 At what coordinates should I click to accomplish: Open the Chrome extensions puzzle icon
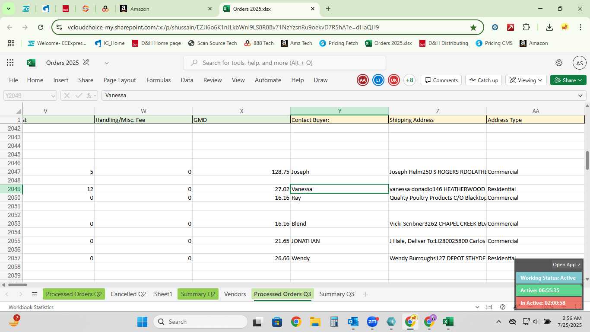coord(526,27)
